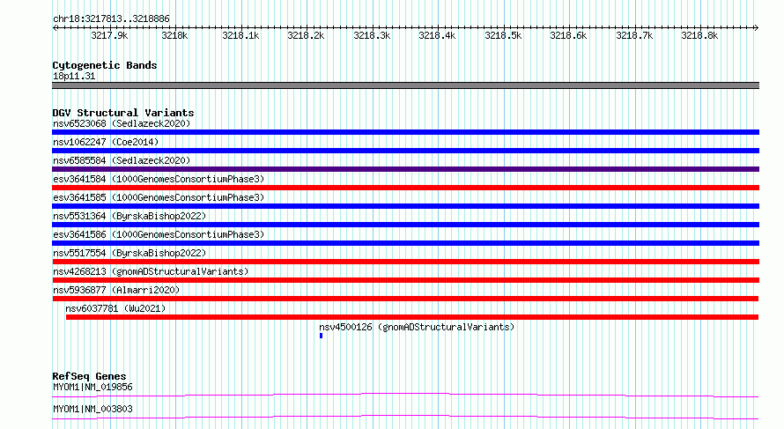Click the red bar for nsv5517554
This screenshot has height=429, width=784.
click(405, 262)
